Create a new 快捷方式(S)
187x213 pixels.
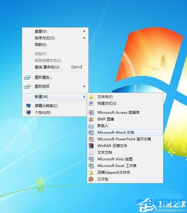125,103
